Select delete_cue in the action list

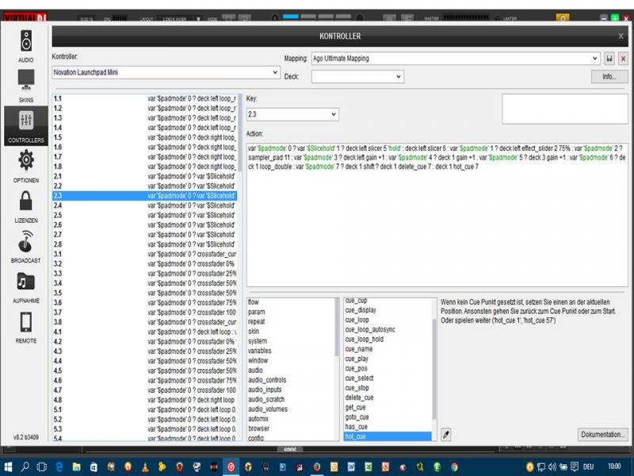click(x=359, y=397)
